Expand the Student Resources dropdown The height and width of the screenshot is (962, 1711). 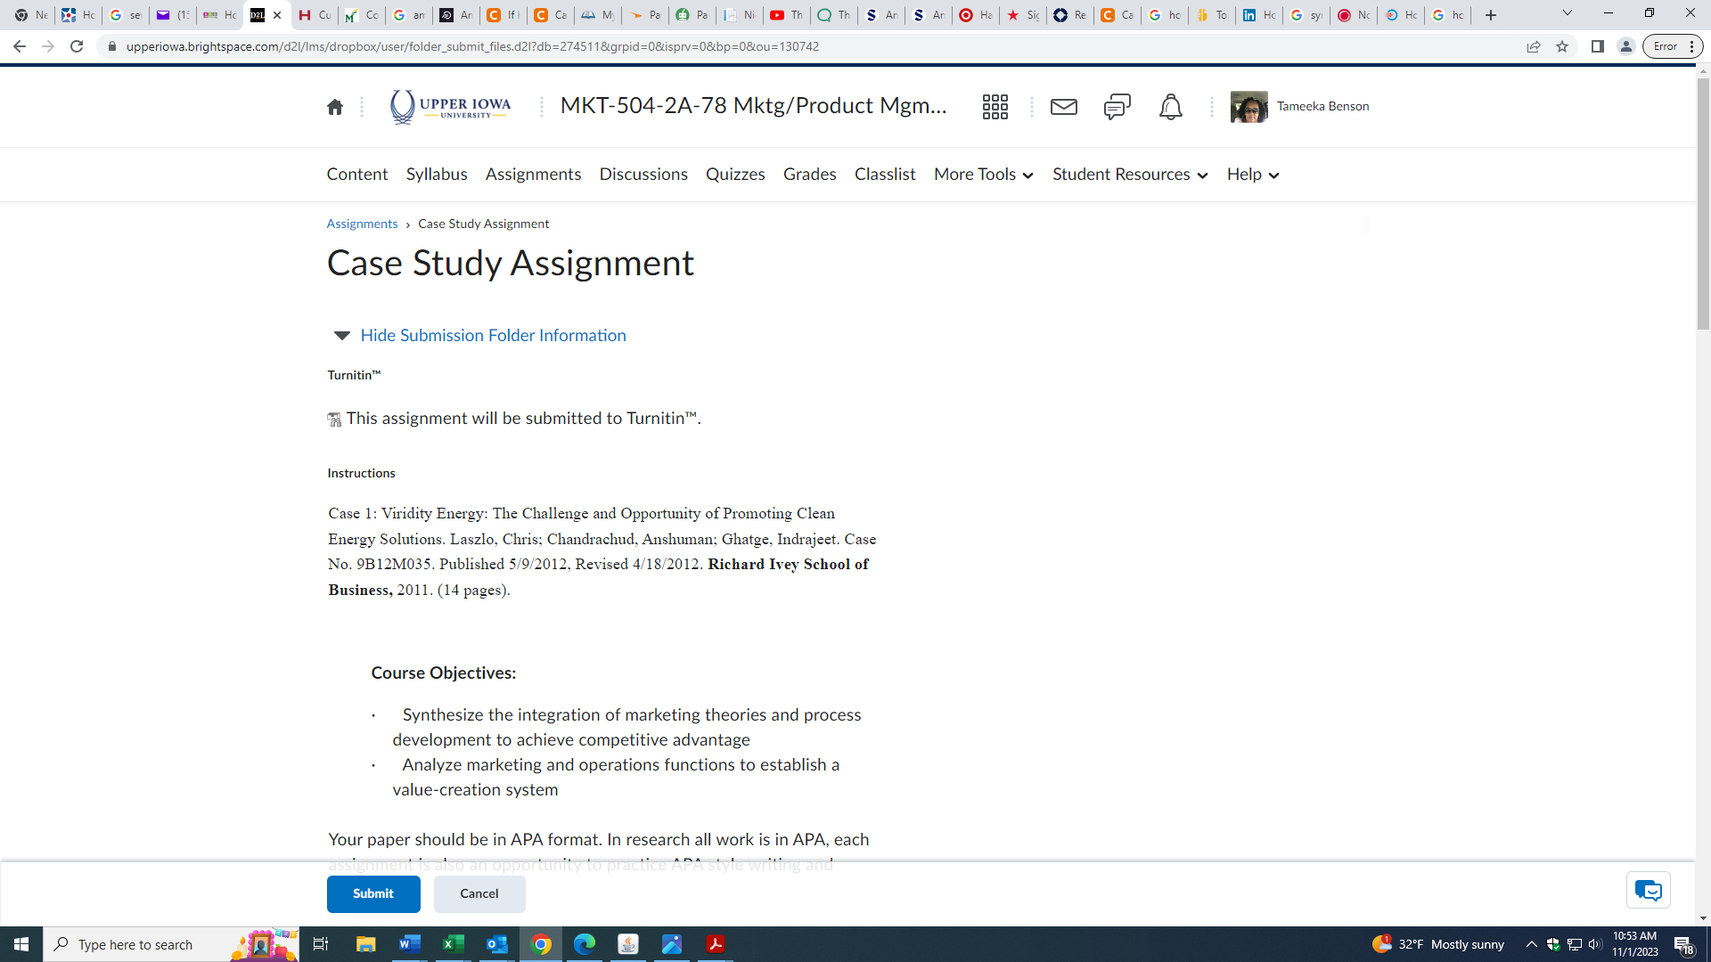tap(1129, 175)
